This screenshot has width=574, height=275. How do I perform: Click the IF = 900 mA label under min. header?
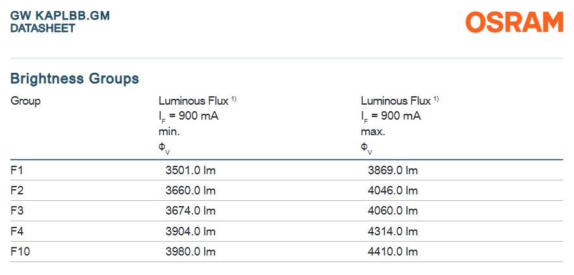[x=189, y=117]
